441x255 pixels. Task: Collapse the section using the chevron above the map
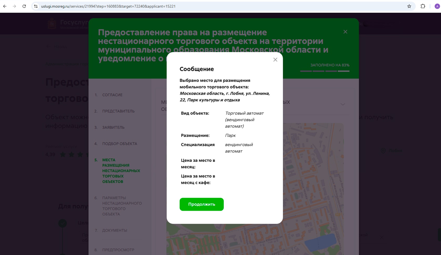343,104
